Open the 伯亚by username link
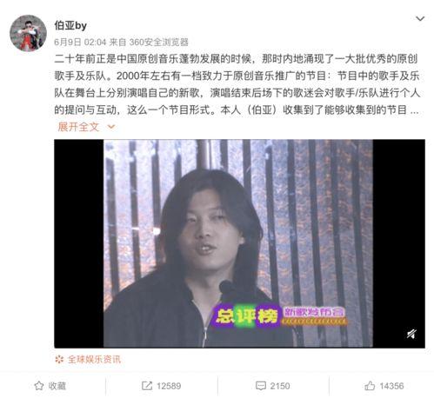The height and width of the screenshot is (398, 434). click(x=70, y=26)
